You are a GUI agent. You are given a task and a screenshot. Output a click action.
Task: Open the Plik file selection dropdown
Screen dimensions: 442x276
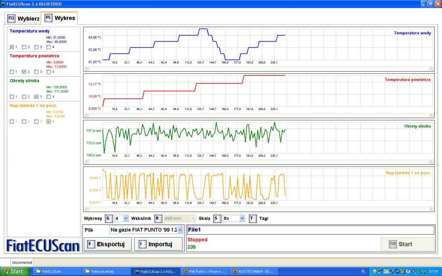pyautogui.click(x=180, y=230)
